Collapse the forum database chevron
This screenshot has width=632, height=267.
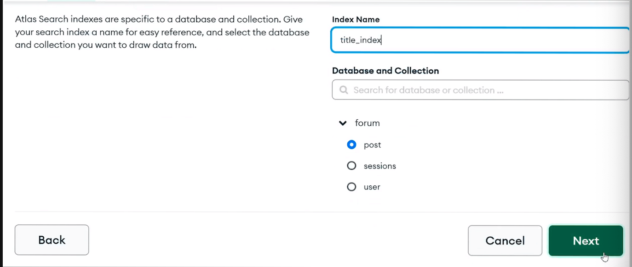pos(343,123)
